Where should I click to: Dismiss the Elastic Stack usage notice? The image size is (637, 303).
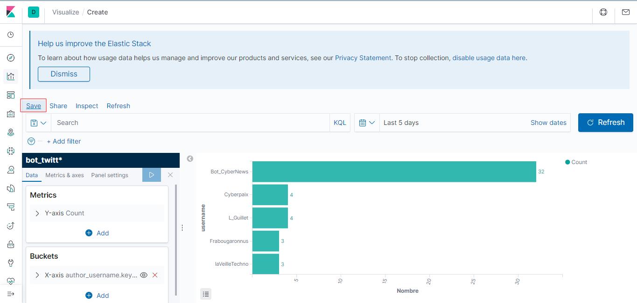point(64,74)
